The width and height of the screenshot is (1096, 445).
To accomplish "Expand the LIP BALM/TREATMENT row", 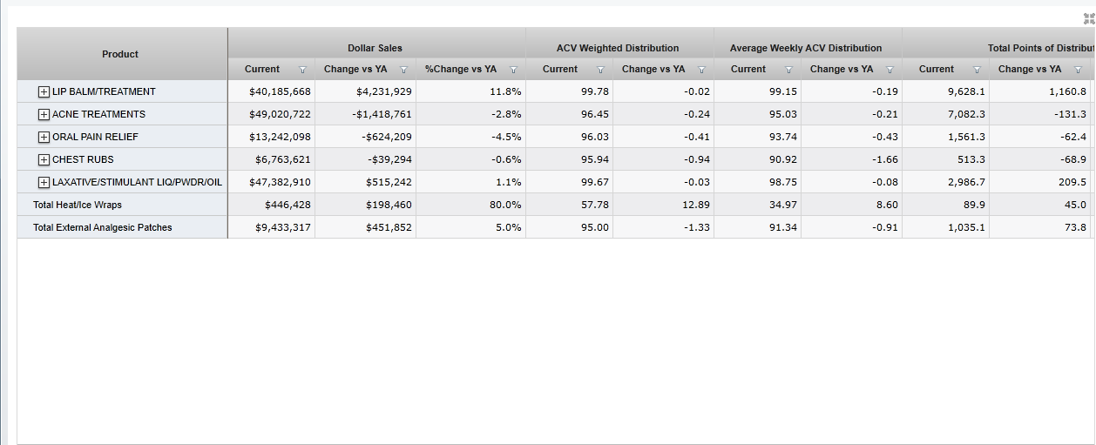I will tap(44, 91).
